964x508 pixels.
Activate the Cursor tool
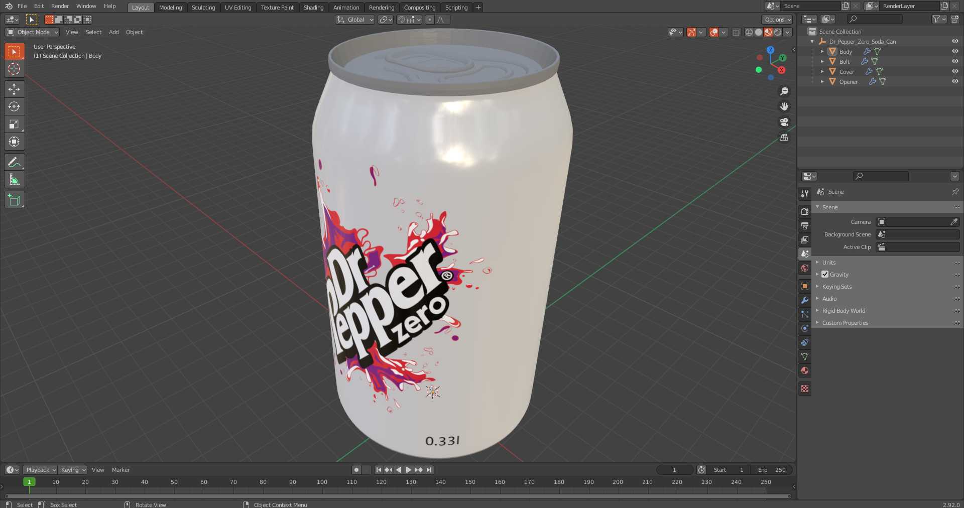point(14,69)
